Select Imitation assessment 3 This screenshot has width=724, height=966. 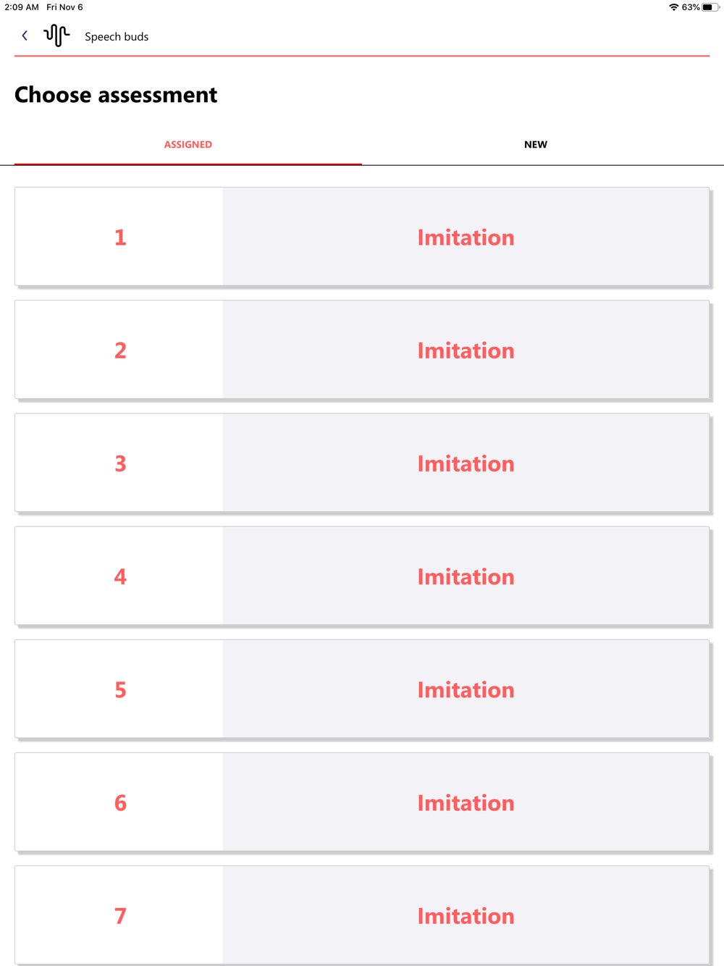click(x=466, y=463)
